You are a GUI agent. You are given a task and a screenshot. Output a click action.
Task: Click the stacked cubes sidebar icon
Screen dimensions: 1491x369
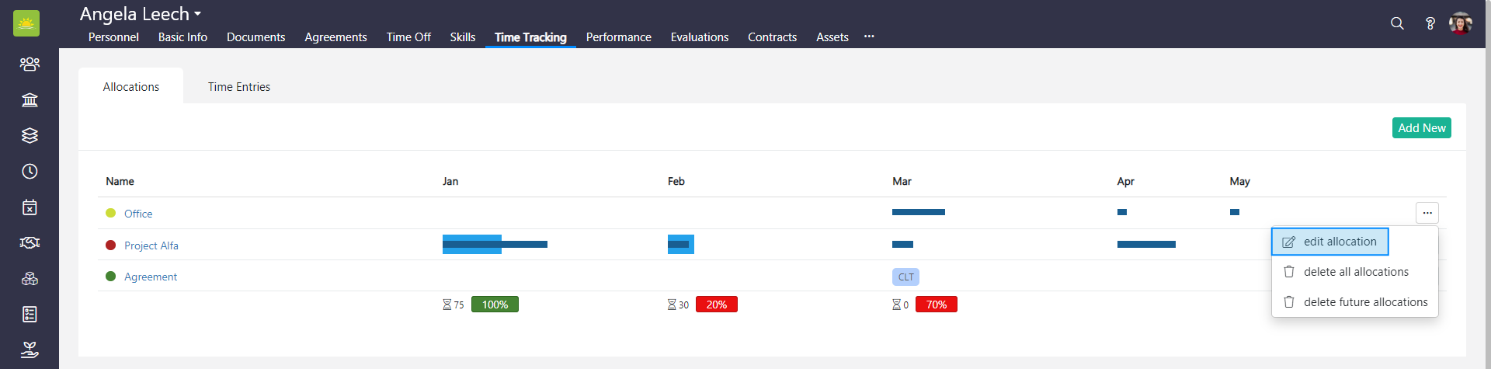click(30, 279)
